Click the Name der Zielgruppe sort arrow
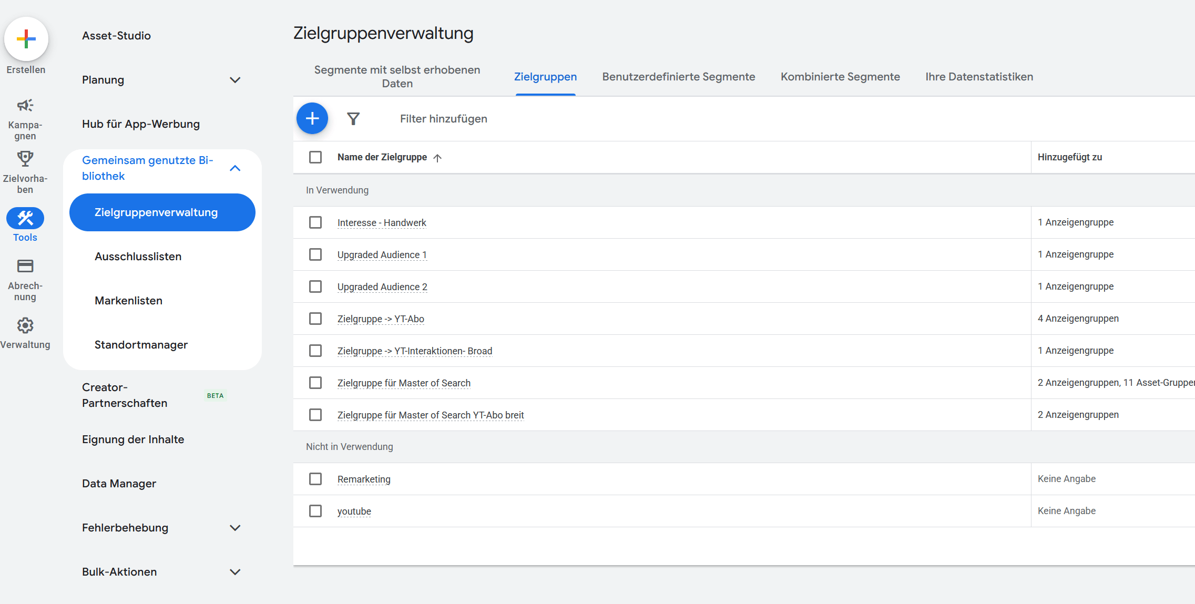Screen dimensions: 1195x604 (438, 157)
